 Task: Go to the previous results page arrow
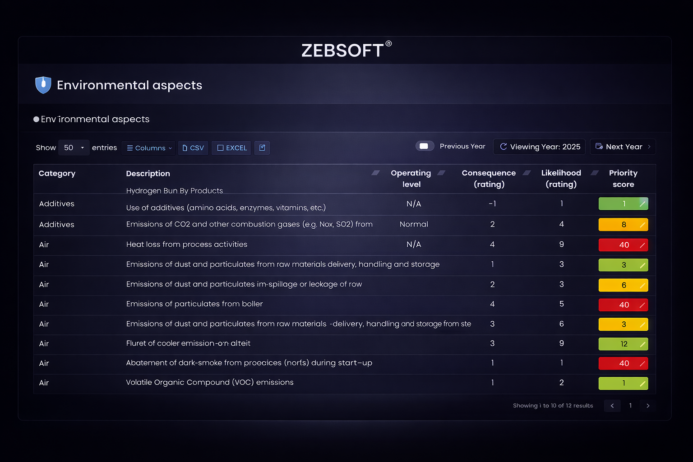point(612,406)
